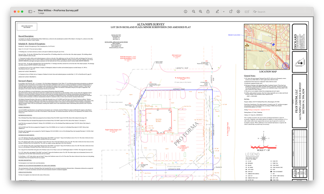Image resolution: width=324 pixels, height=194 pixels.
Task: Open the sidebar view options chevron
Action: pyautogui.click(x=35, y=12)
